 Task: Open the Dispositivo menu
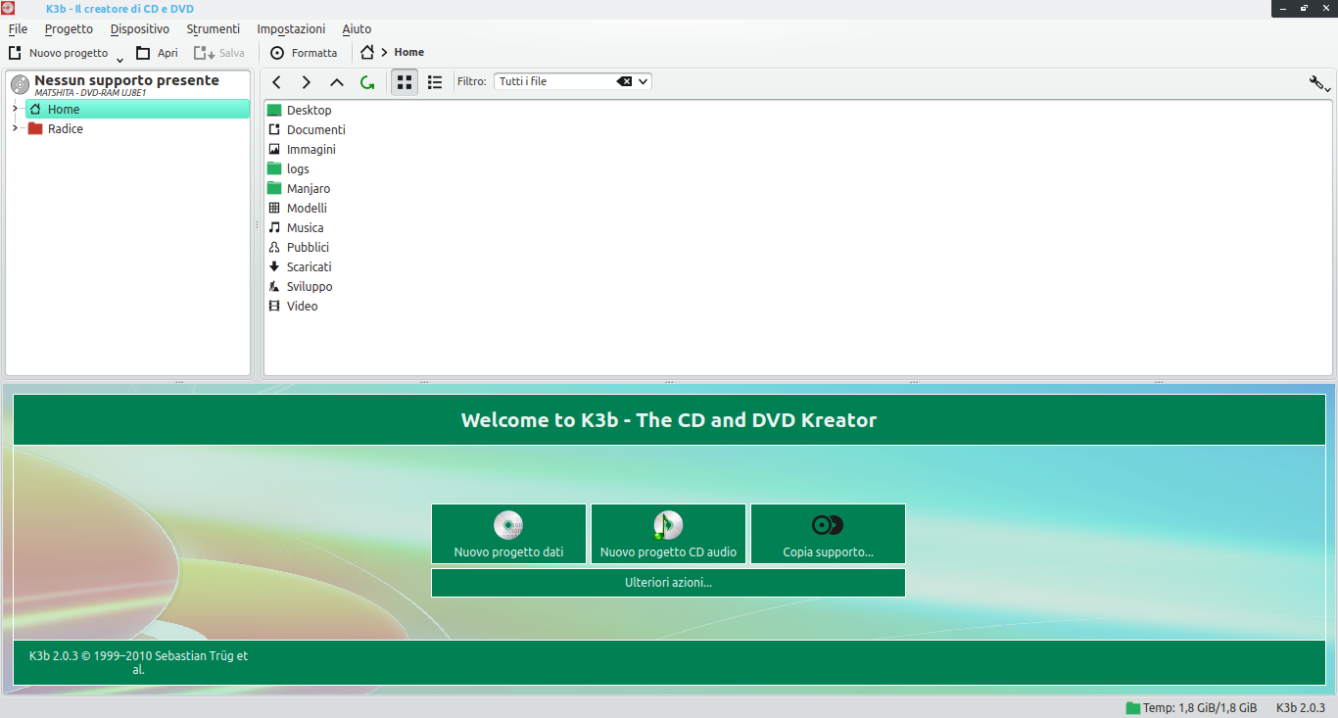point(140,28)
